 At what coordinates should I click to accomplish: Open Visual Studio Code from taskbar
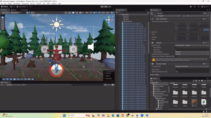click(147, 115)
